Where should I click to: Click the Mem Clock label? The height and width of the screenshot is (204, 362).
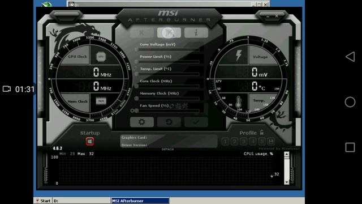[x=77, y=101]
